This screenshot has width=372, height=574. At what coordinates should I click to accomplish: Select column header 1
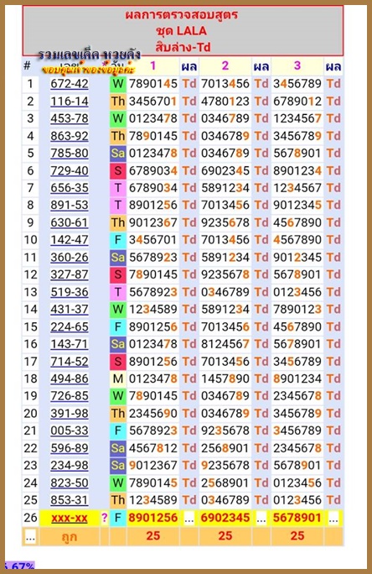tap(152, 66)
